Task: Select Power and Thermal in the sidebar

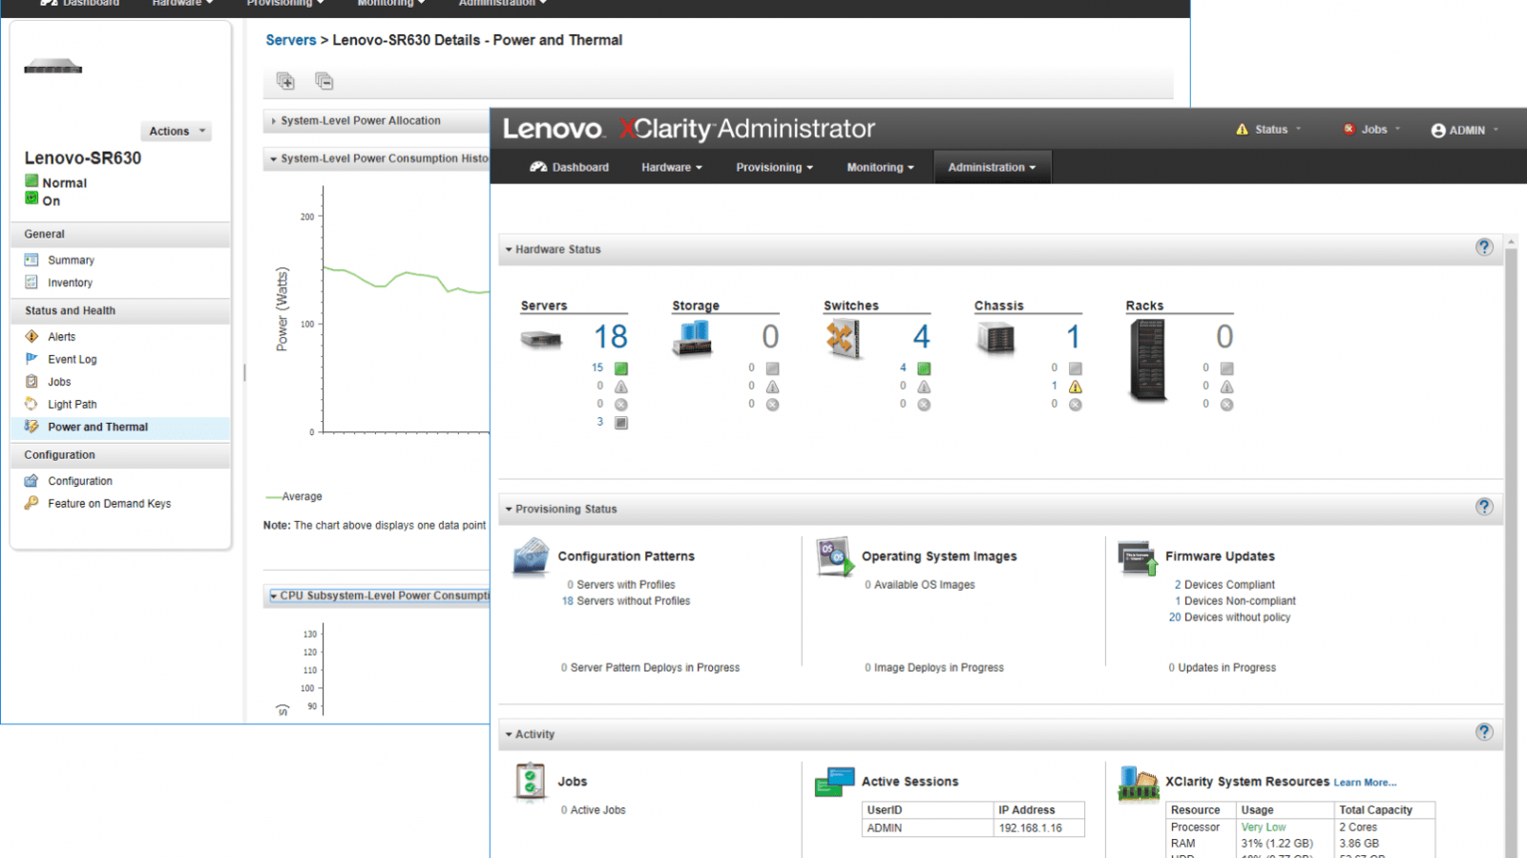Action: (x=120, y=428)
